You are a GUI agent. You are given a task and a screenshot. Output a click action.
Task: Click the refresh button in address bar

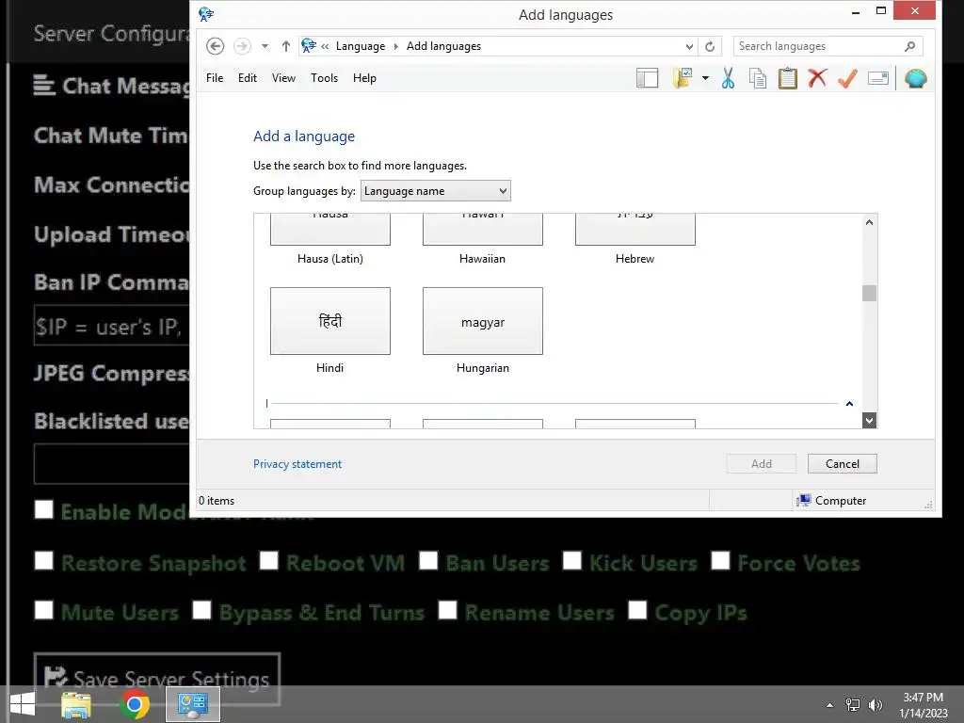click(x=710, y=46)
